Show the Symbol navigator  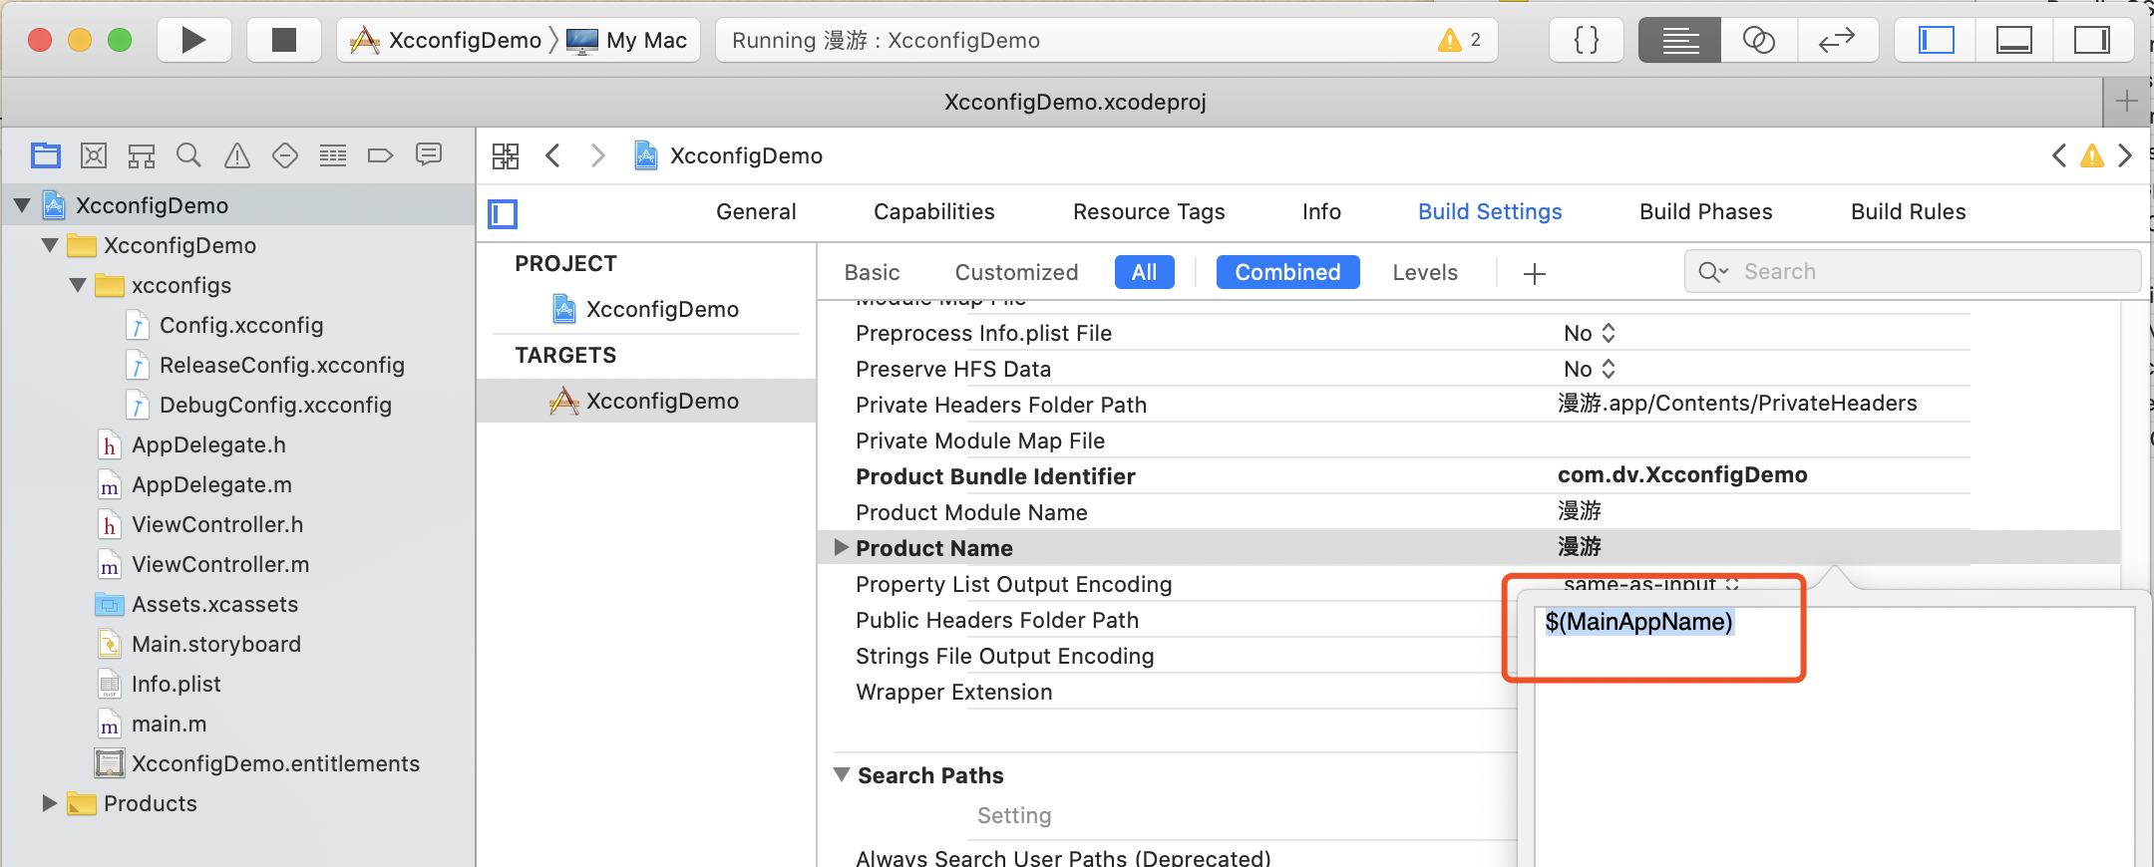pyautogui.click(x=142, y=155)
